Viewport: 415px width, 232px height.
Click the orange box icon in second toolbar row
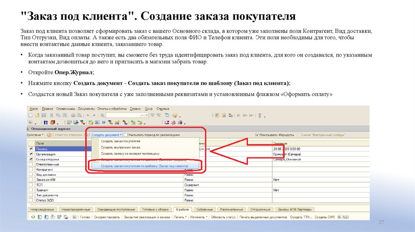coord(53,122)
